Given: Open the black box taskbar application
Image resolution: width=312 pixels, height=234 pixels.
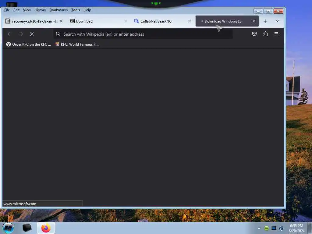Looking at the screenshot, I should click(27, 228).
